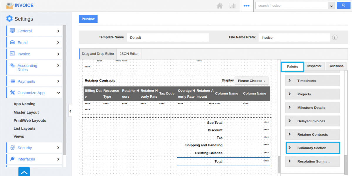The image size is (352, 176).
Task: Open the Print/Web Layouts link
Action: point(30,121)
